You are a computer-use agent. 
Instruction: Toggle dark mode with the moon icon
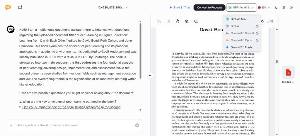[277, 7]
